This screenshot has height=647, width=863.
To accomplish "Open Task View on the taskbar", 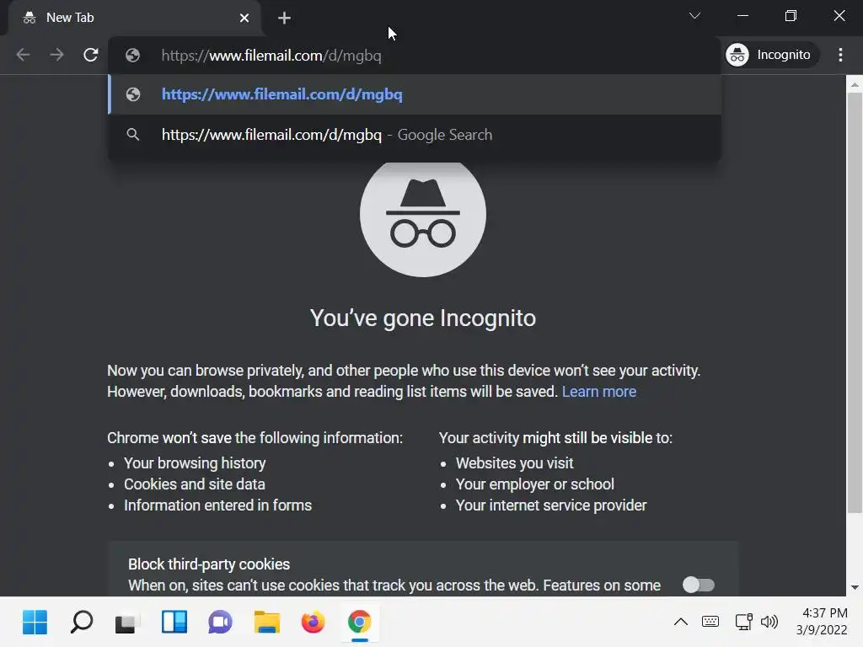I will 128,623.
